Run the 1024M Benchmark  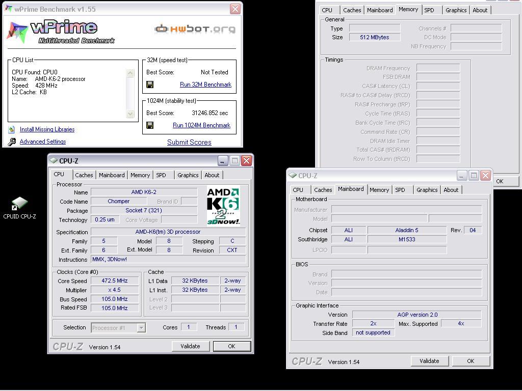point(201,125)
